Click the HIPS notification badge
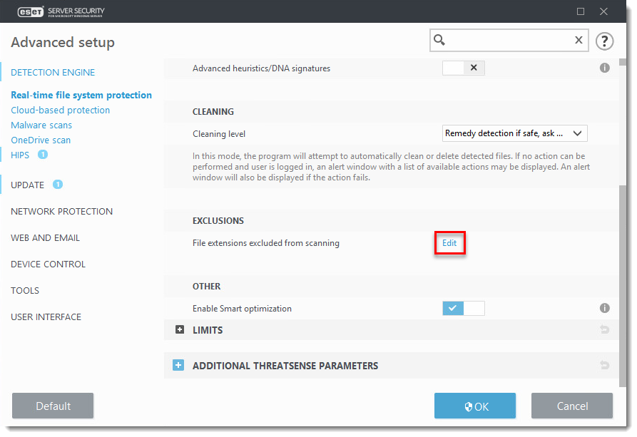This screenshot has width=637, height=437. click(x=43, y=155)
